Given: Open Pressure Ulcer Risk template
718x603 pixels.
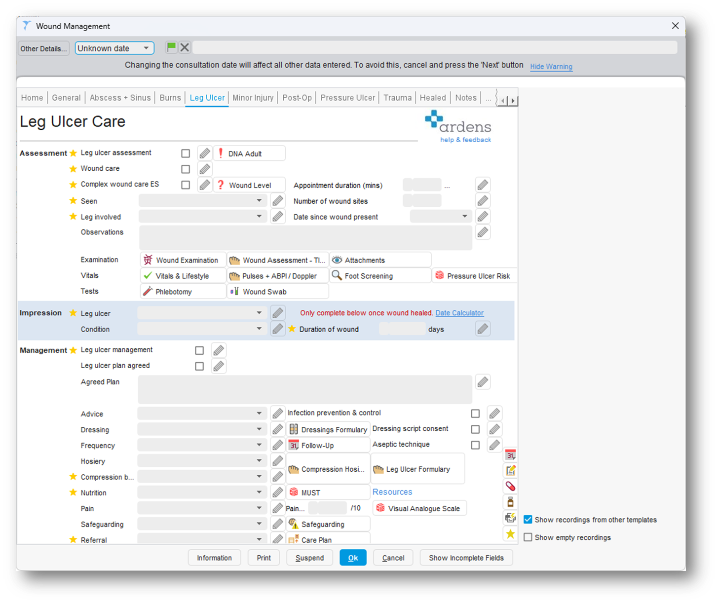Looking at the screenshot, I should [x=475, y=276].
